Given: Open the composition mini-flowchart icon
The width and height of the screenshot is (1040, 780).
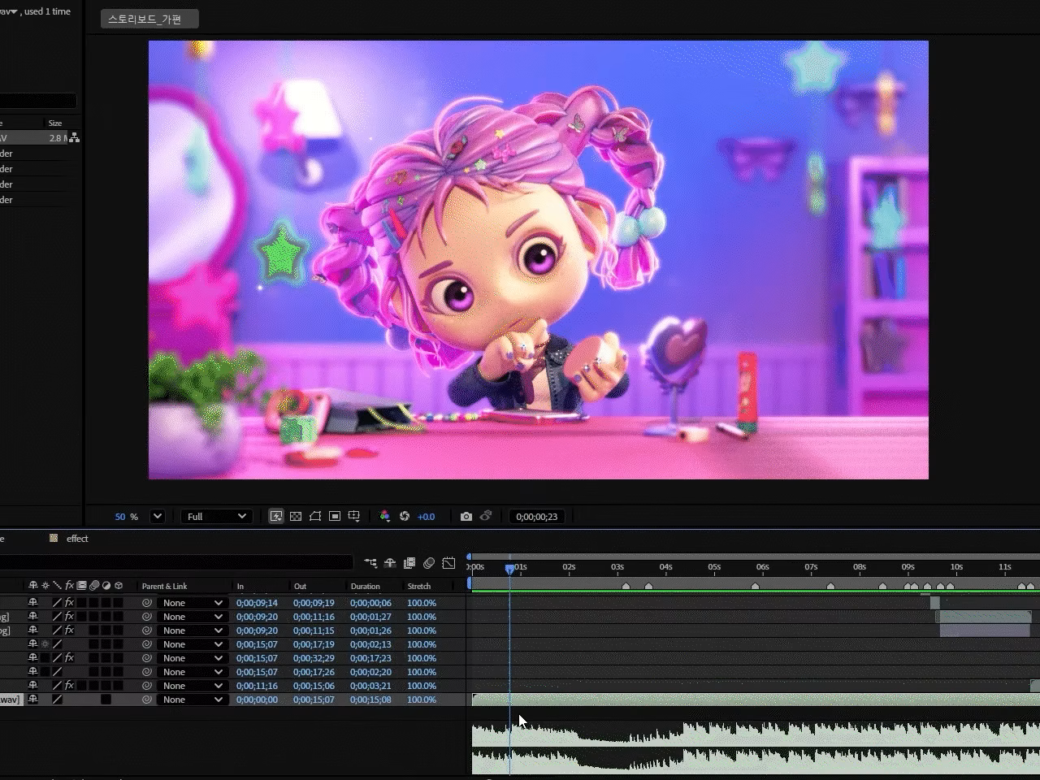Looking at the screenshot, I should pyautogui.click(x=370, y=563).
